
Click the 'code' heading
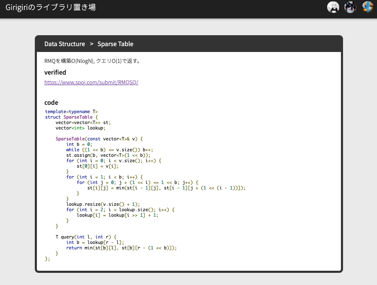tap(51, 103)
